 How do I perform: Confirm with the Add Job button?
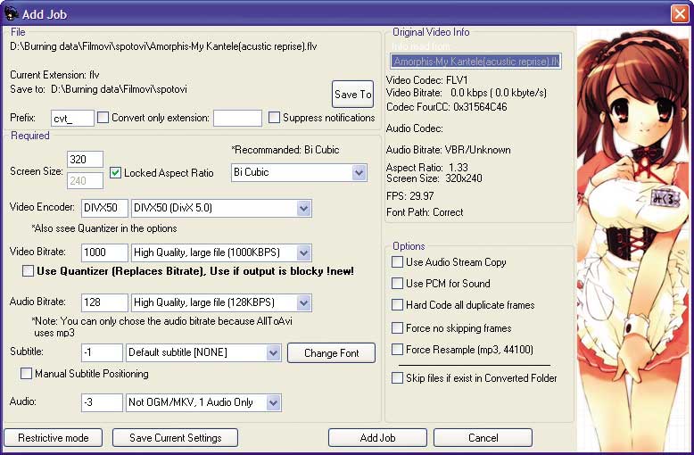click(x=377, y=438)
